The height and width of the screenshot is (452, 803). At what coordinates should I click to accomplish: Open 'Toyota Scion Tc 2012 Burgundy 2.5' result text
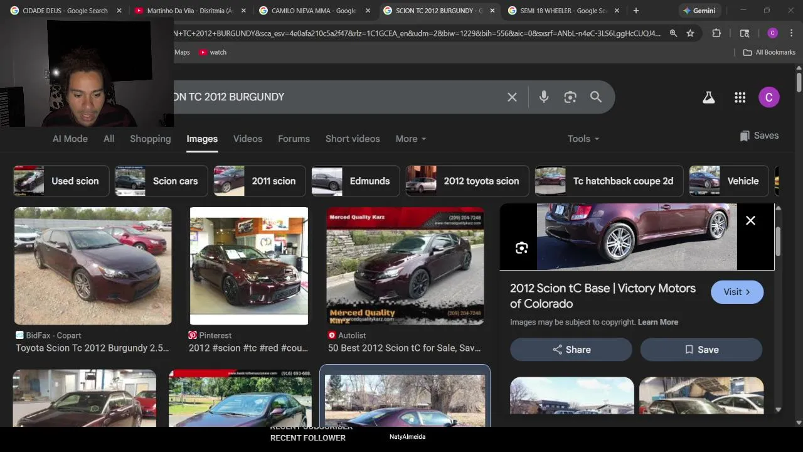92,348
